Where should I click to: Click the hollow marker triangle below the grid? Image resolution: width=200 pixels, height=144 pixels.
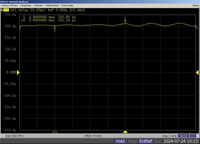coord(54,131)
